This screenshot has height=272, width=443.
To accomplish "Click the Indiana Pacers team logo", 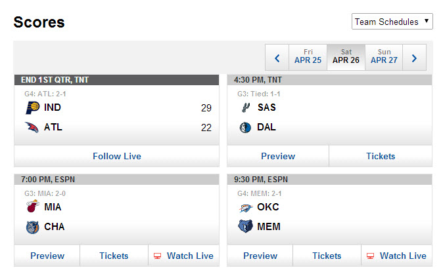I will coord(32,107).
